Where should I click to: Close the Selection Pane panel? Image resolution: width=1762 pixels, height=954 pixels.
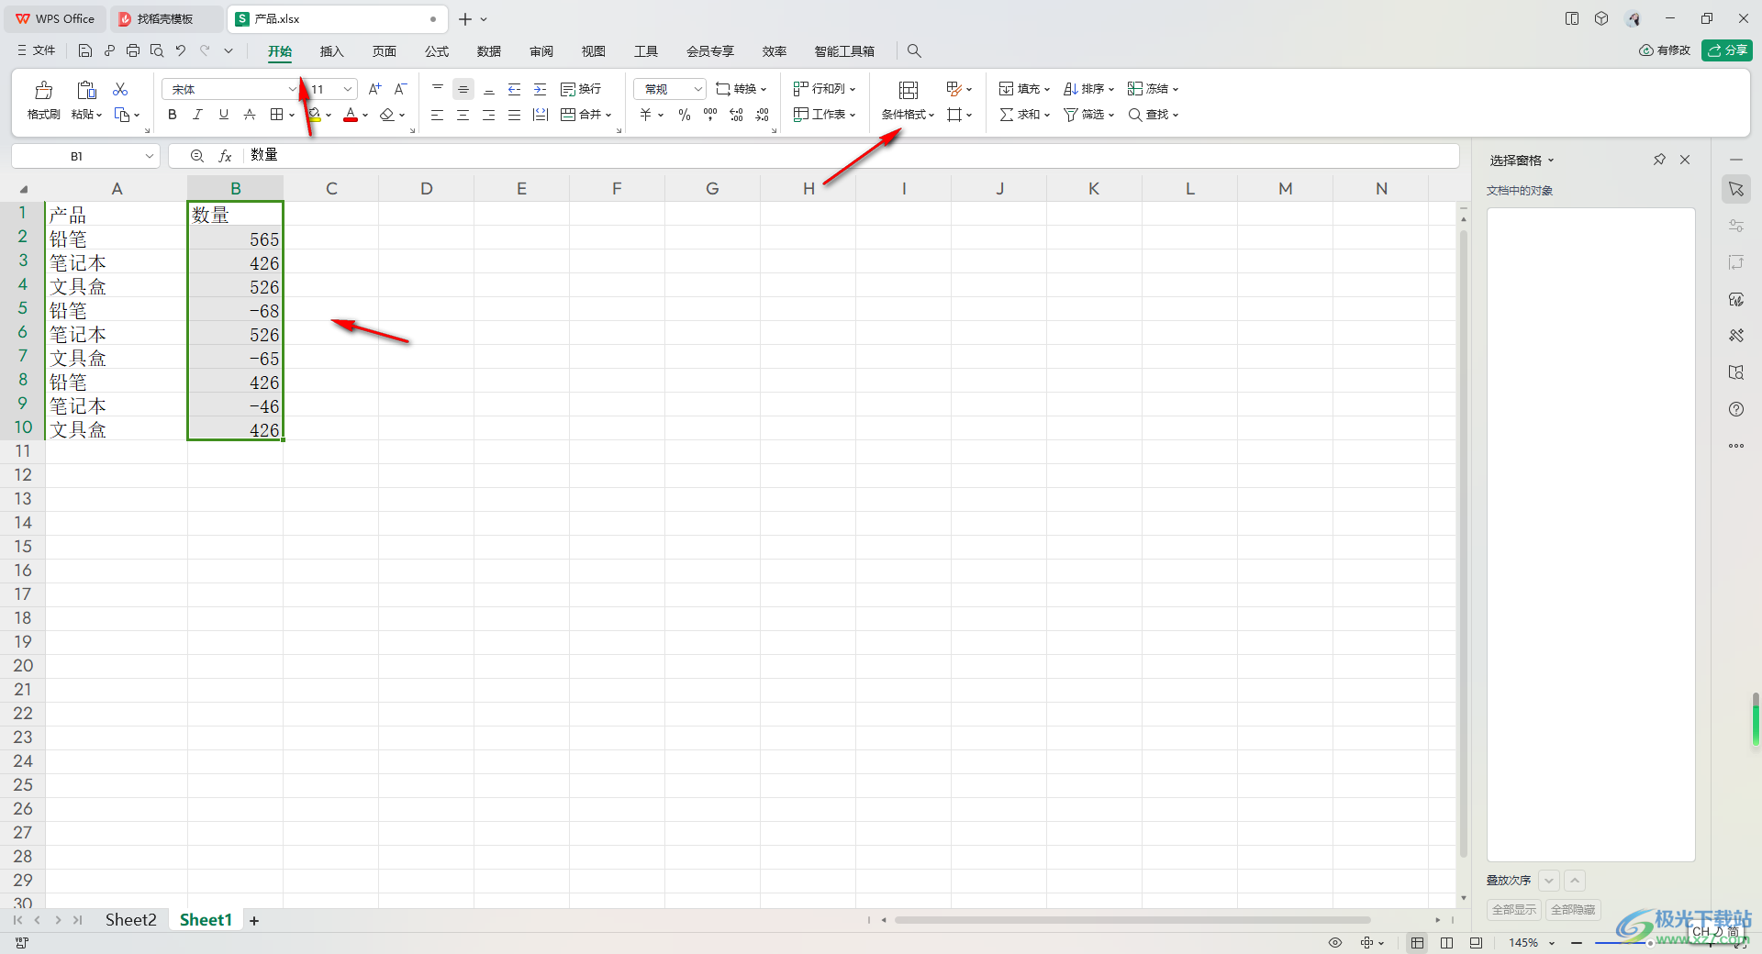click(x=1685, y=160)
